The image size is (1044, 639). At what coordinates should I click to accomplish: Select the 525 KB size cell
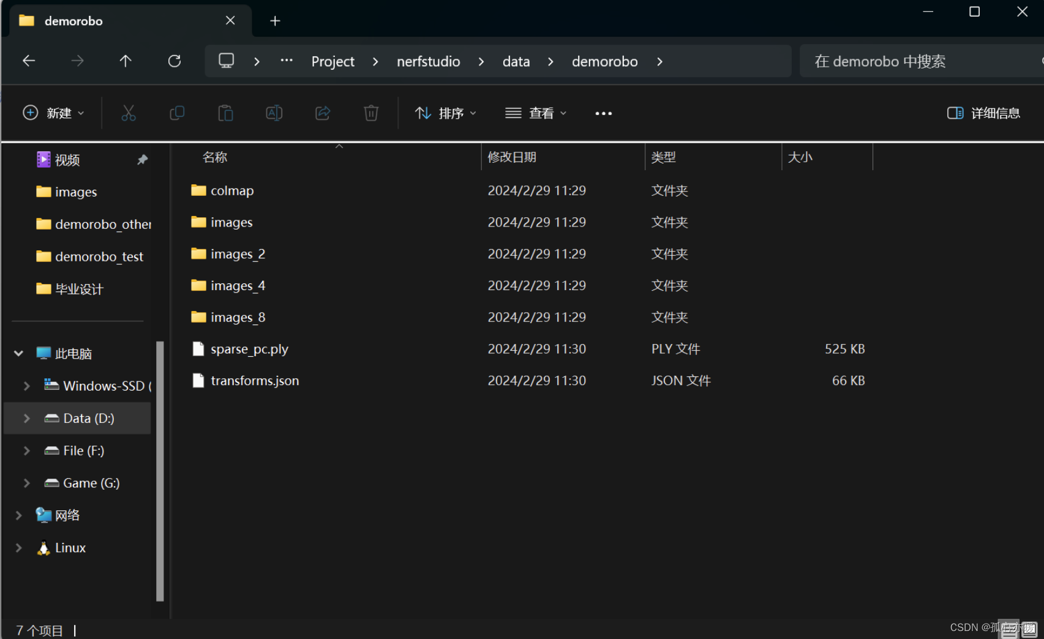(844, 349)
